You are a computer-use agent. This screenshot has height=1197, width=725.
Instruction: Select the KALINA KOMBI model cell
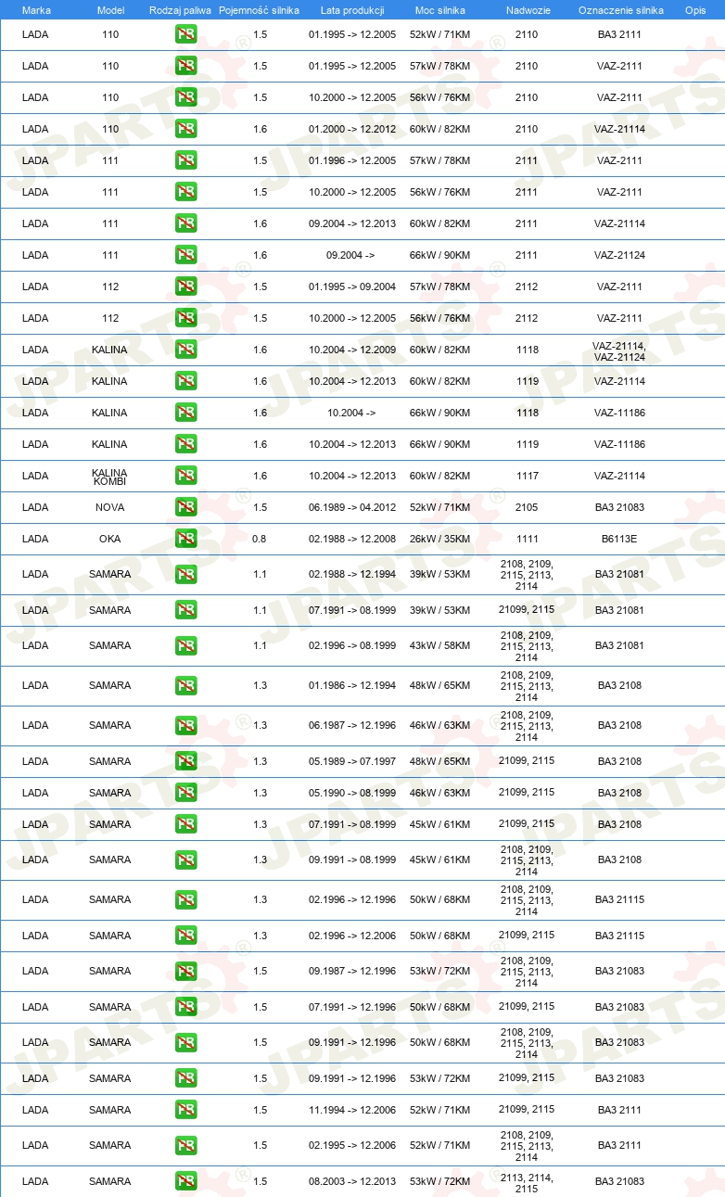coord(110,477)
